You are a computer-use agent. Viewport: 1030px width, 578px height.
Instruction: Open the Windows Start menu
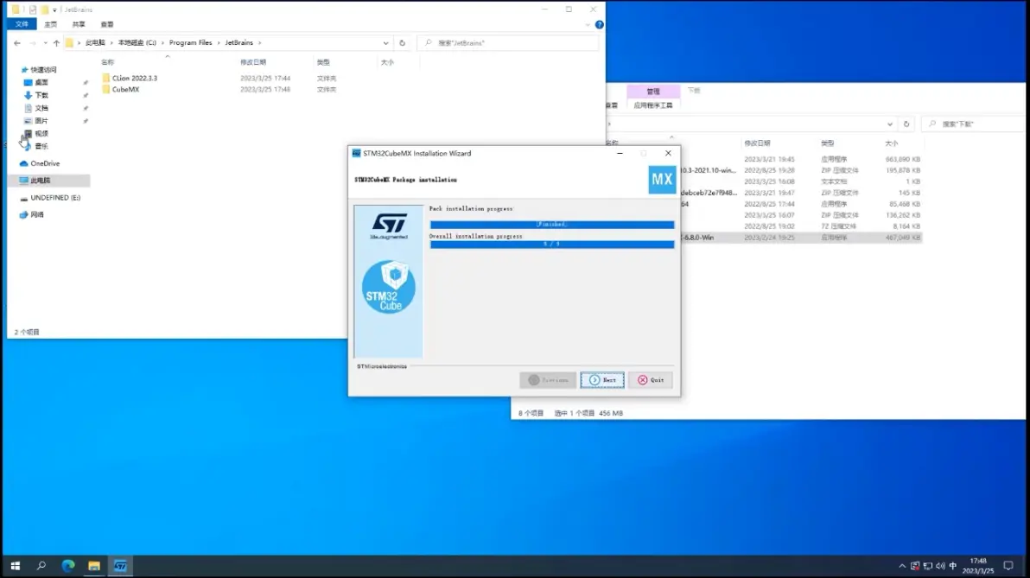15,566
